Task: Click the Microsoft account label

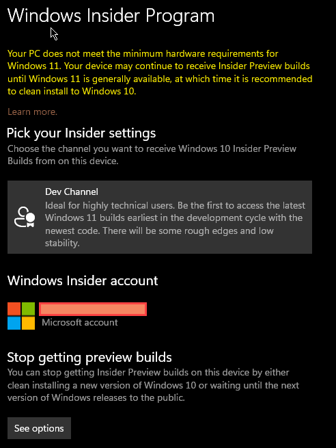Action: [x=80, y=323]
